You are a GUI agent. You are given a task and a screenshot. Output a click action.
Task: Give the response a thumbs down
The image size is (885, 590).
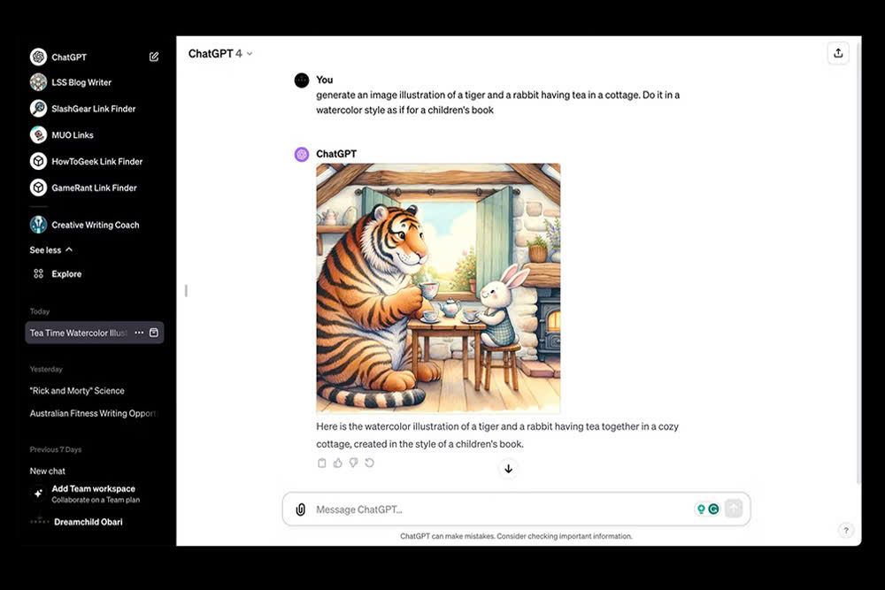pyautogui.click(x=353, y=464)
